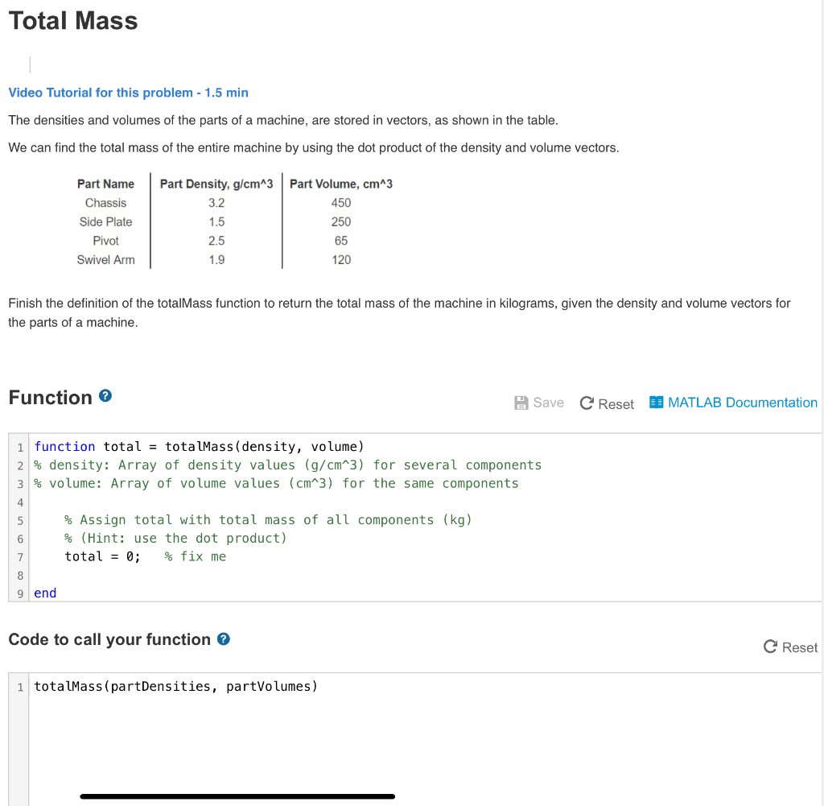Select the function keyword on line 1
This screenshot has width=824, height=806.
tap(64, 446)
